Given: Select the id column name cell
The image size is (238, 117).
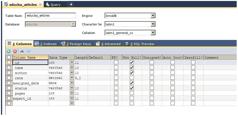Looking at the screenshot, I should (30, 62).
